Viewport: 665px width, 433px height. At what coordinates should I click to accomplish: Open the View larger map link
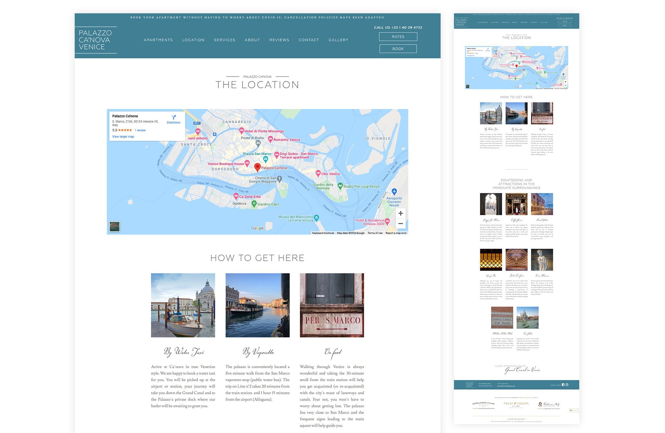(x=123, y=137)
